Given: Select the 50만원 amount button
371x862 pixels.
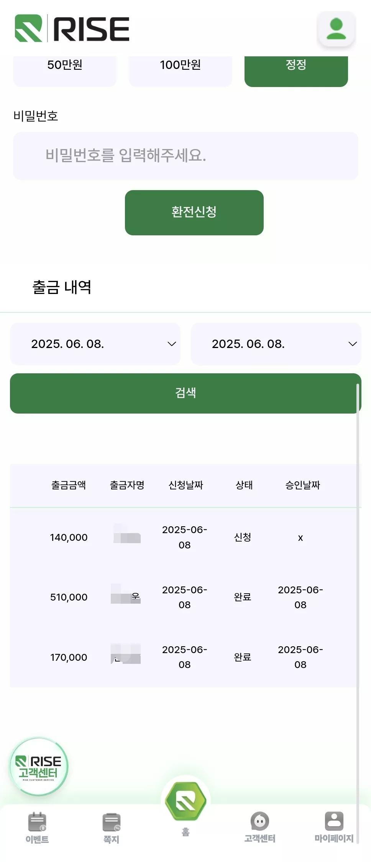Looking at the screenshot, I should (x=65, y=69).
